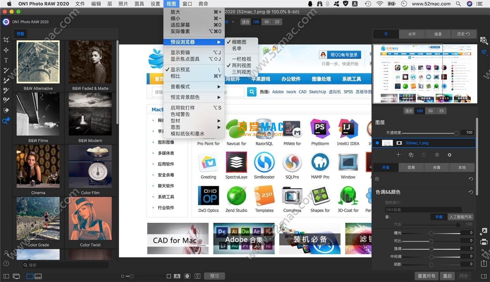The height and width of the screenshot is (282, 490).
Task: Enable the split filmstrip view mode button
Action: [x=38, y=276]
